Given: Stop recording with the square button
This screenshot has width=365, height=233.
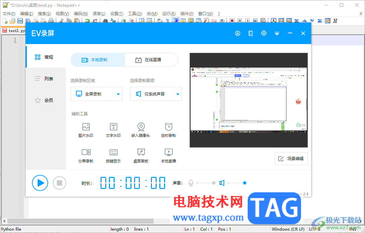Looking at the screenshot, I should (x=59, y=183).
